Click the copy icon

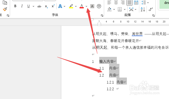(5, 3)
